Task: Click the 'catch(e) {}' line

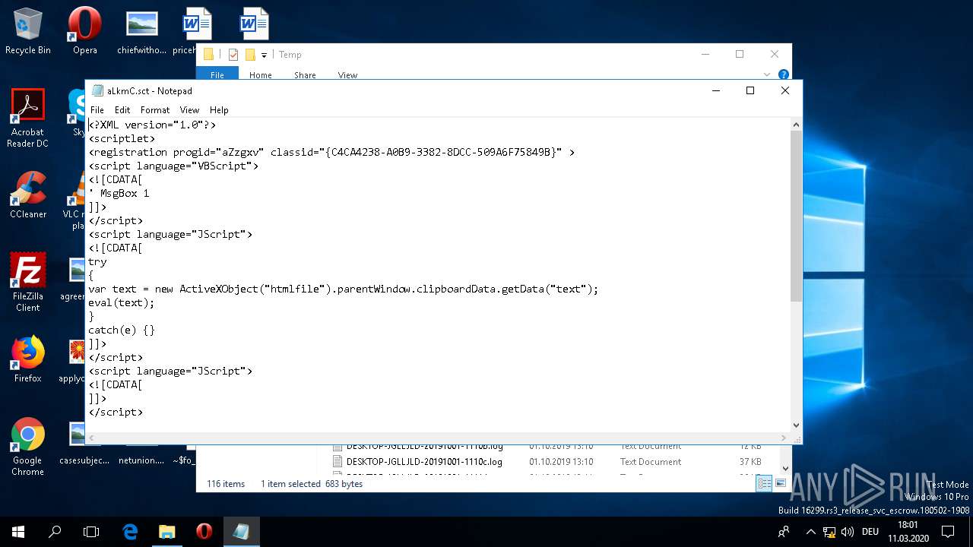Action: point(122,330)
